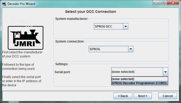This screenshot has width=181, height=103.
Task: Open the System manufacturer dropdown showing SPROG DCC
Action: click(111, 27)
